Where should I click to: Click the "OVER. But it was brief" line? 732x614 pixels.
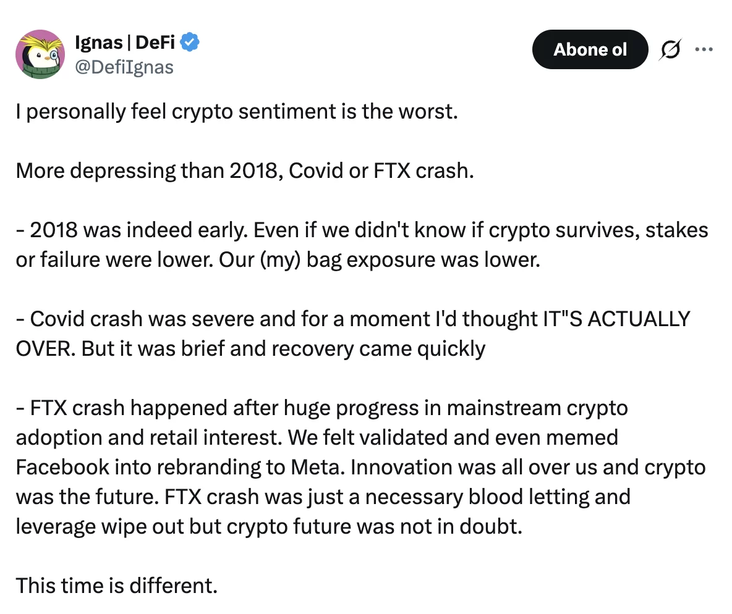pos(250,348)
